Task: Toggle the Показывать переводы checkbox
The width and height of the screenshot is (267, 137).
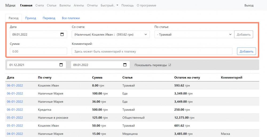Action: tap(170, 65)
